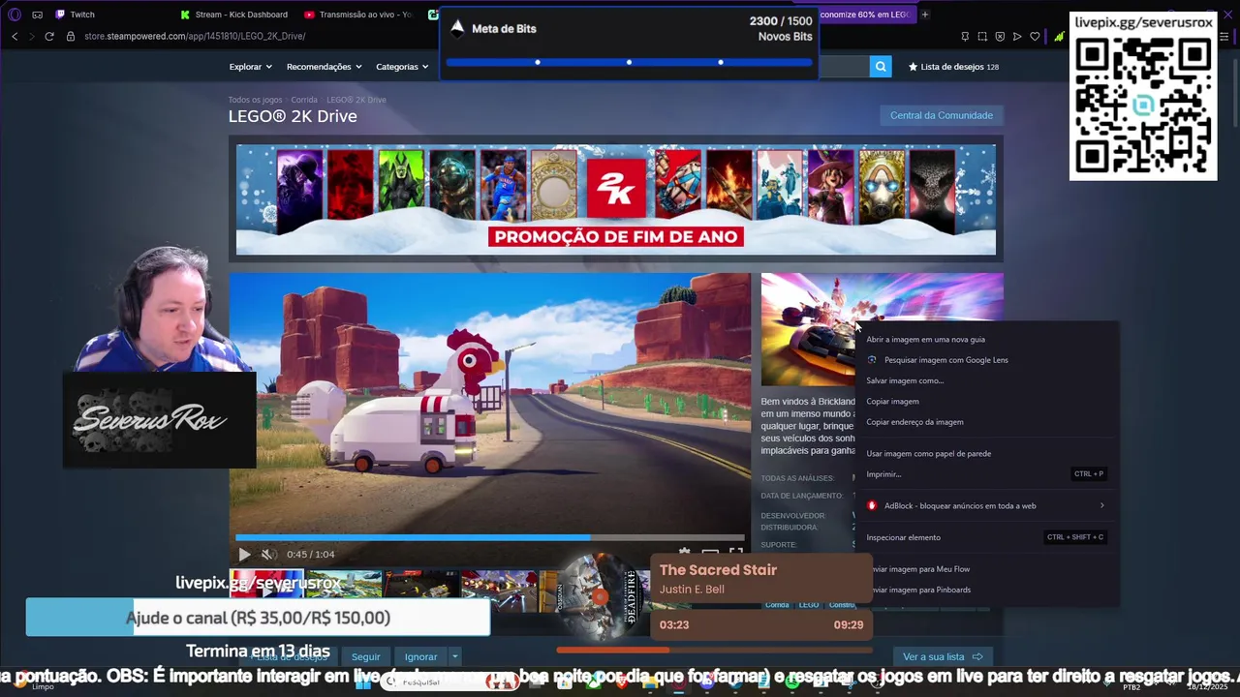This screenshot has width=1240, height=697.
Task: Switch to the Twitch tab
Action: (76, 15)
